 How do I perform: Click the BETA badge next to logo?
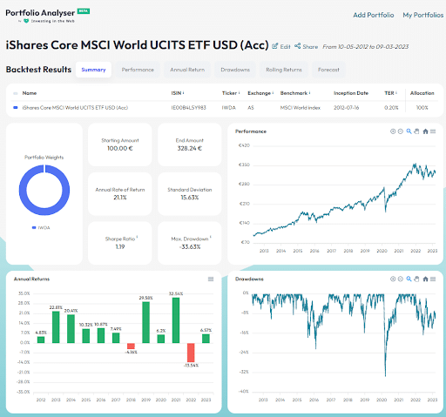(x=84, y=11)
